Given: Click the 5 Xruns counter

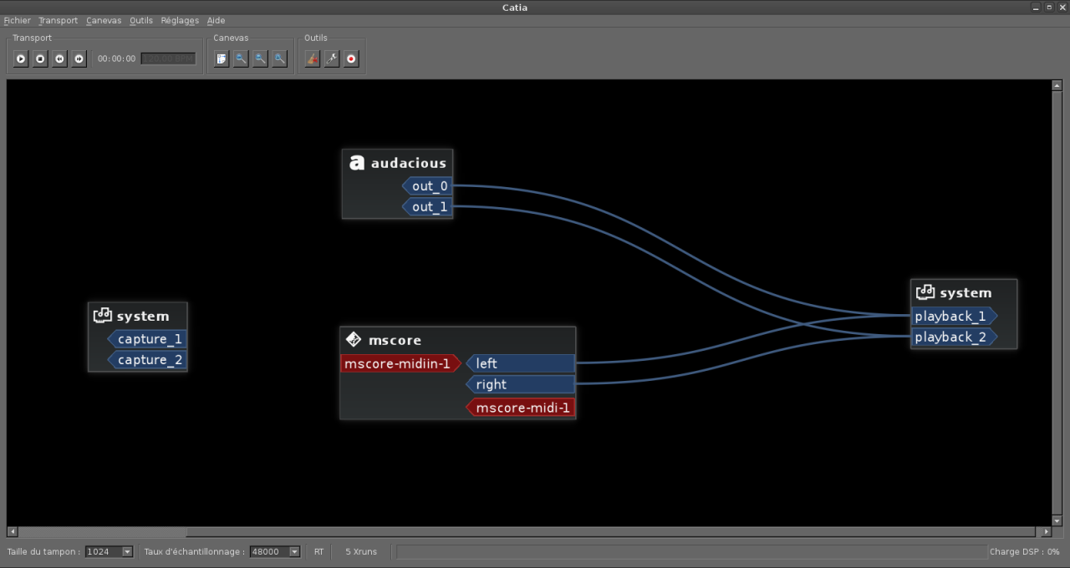Looking at the screenshot, I should coord(361,551).
